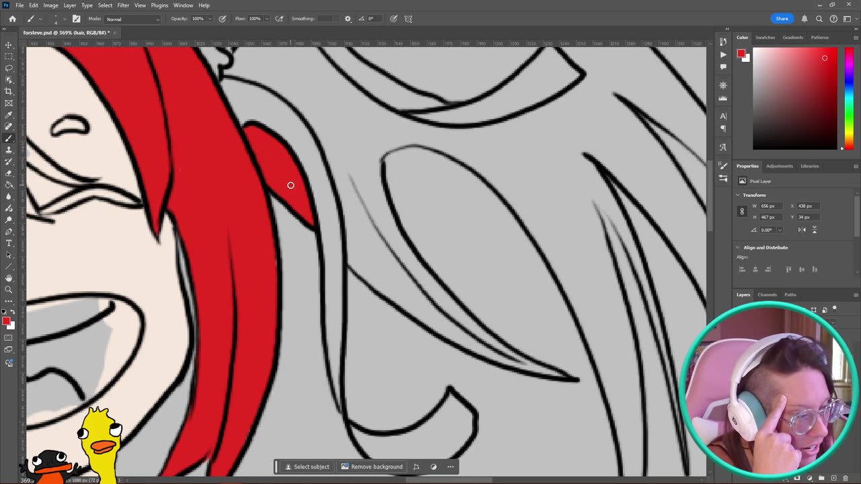Pick a color in the Color panel field

(x=794, y=99)
